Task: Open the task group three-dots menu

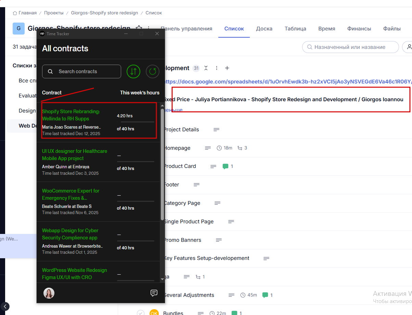Action: click(217, 68)
